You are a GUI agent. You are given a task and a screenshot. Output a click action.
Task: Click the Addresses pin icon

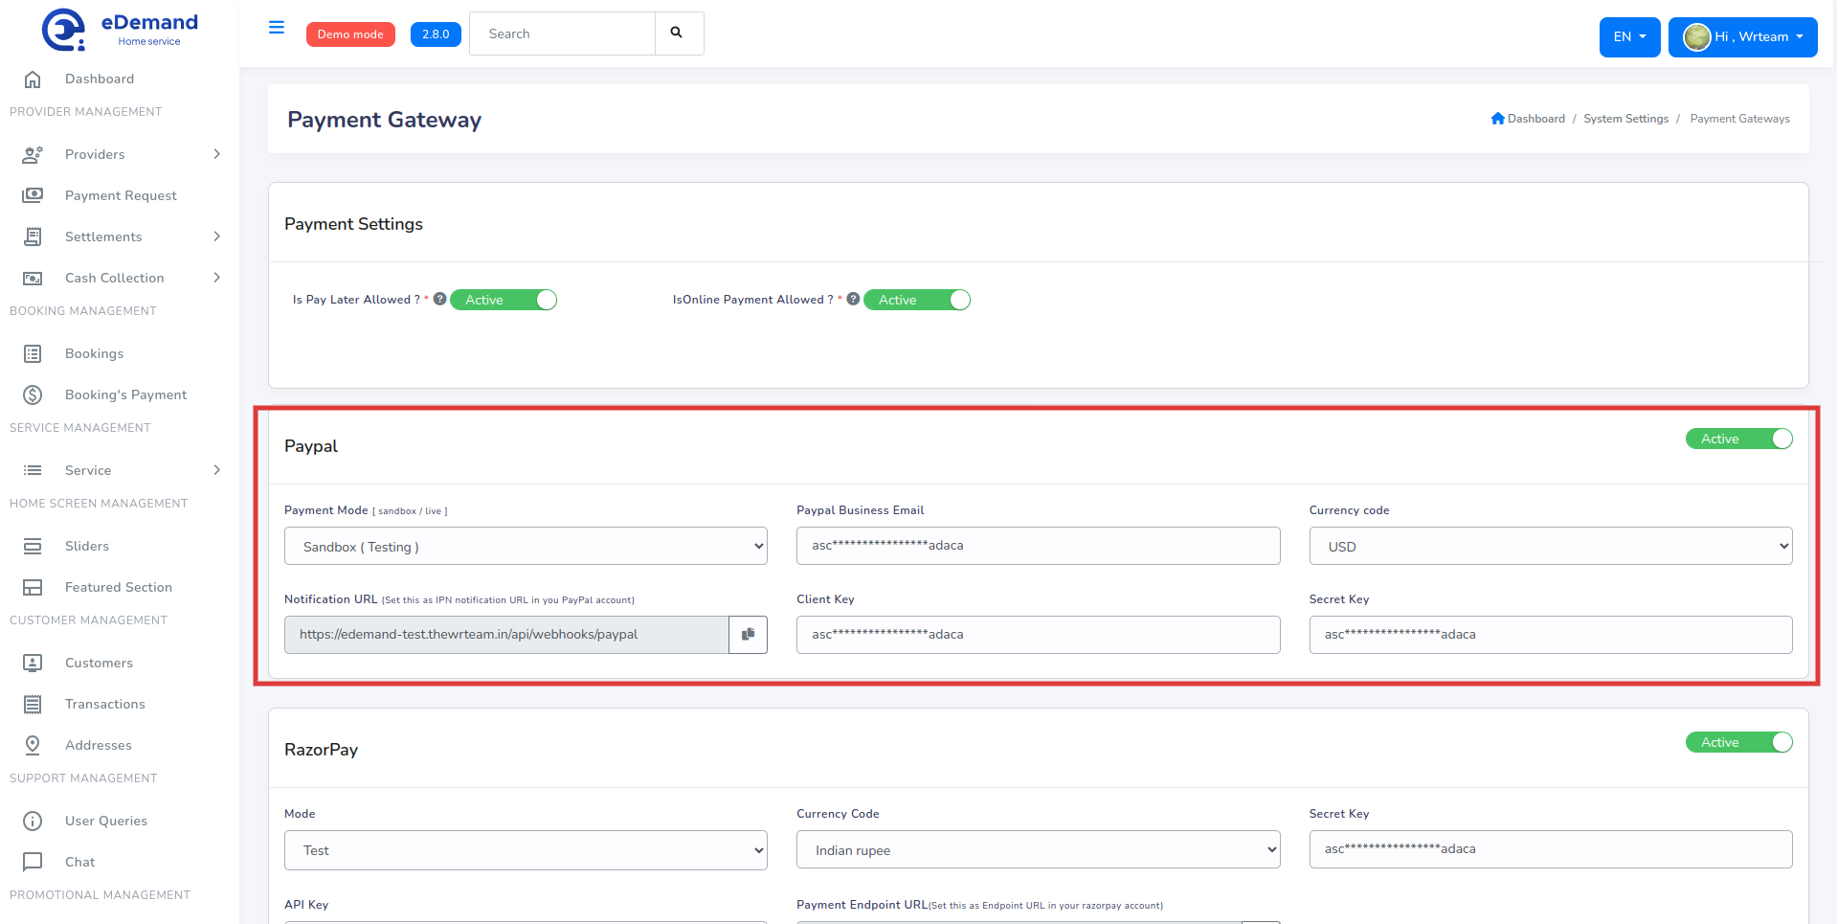point(33,745)
